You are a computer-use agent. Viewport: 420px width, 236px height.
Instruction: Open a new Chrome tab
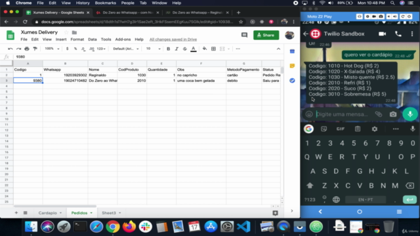pos(238,12)
